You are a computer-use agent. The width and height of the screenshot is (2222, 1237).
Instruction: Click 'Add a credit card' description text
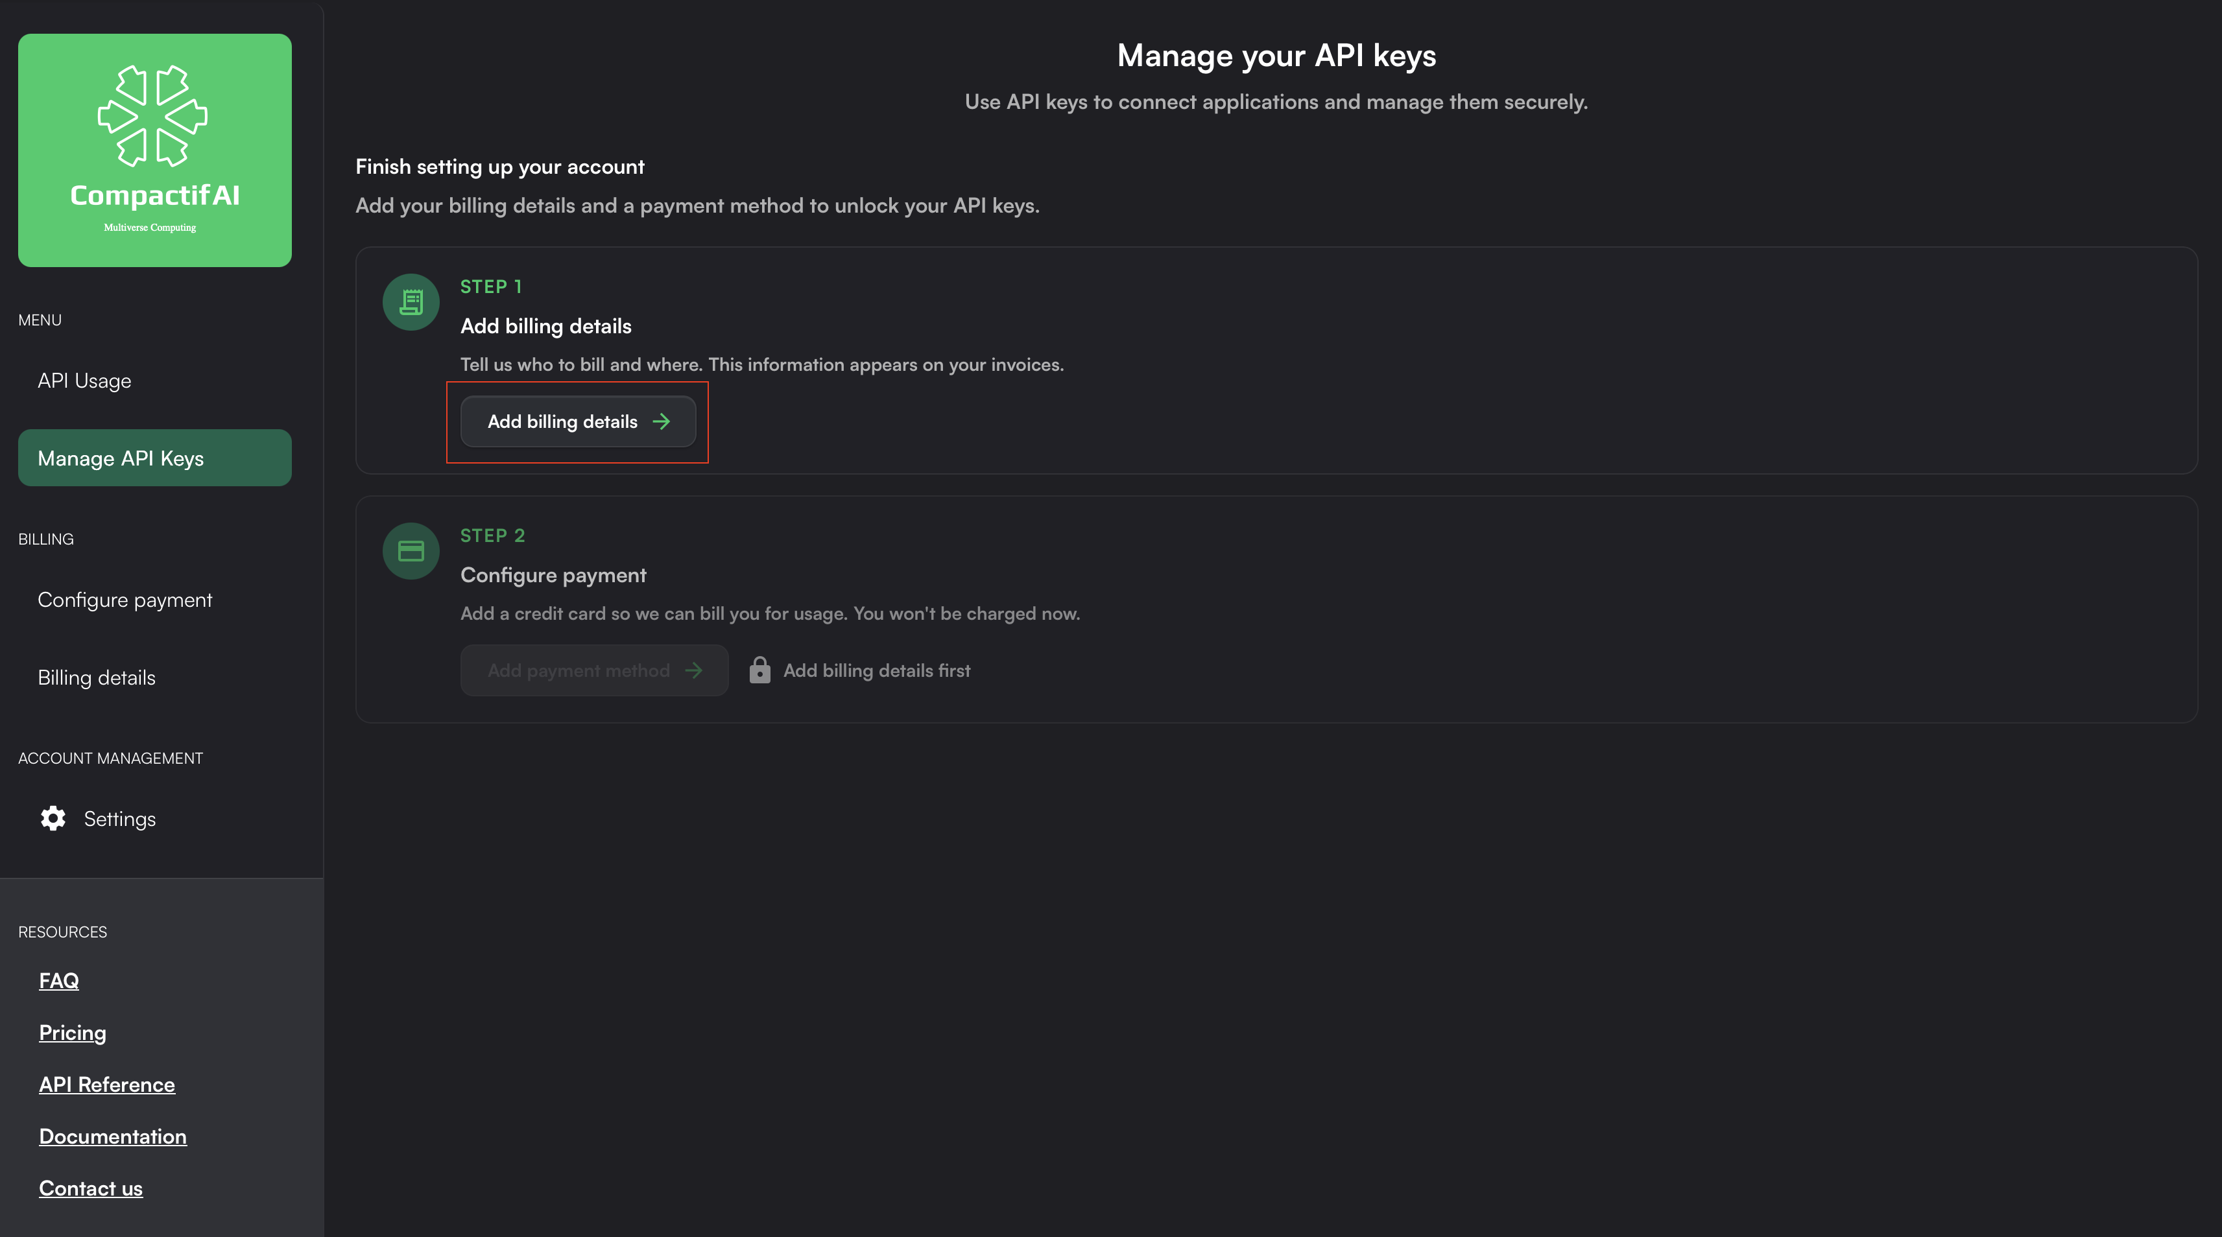(x=771, y=614)
